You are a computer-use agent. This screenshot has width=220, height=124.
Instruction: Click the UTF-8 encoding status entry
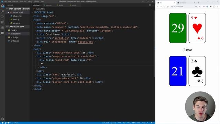point(119,123)
